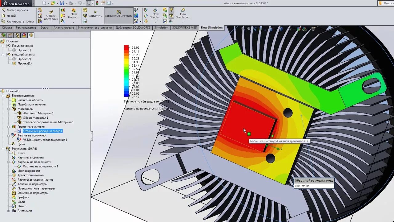This screenshot has height=222, width=394.
Task: Open the Добавления SOLIDWORKS tab
Action: coord(133,28)
